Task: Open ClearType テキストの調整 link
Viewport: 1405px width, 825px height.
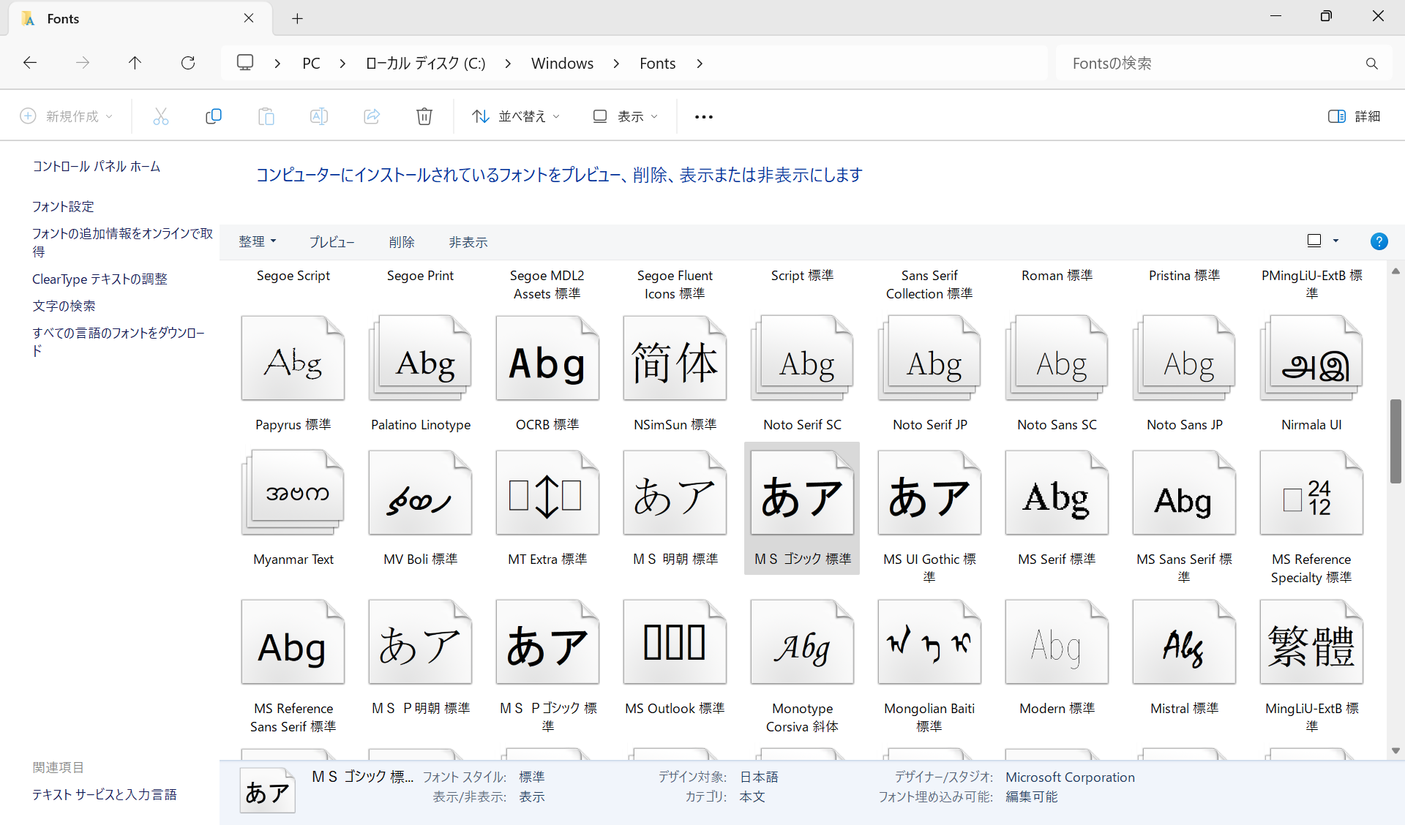Action: pyautogui.click(x=100, y=279)
